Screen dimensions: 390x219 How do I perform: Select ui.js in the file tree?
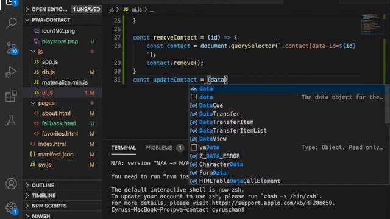[x=62, y=92]
